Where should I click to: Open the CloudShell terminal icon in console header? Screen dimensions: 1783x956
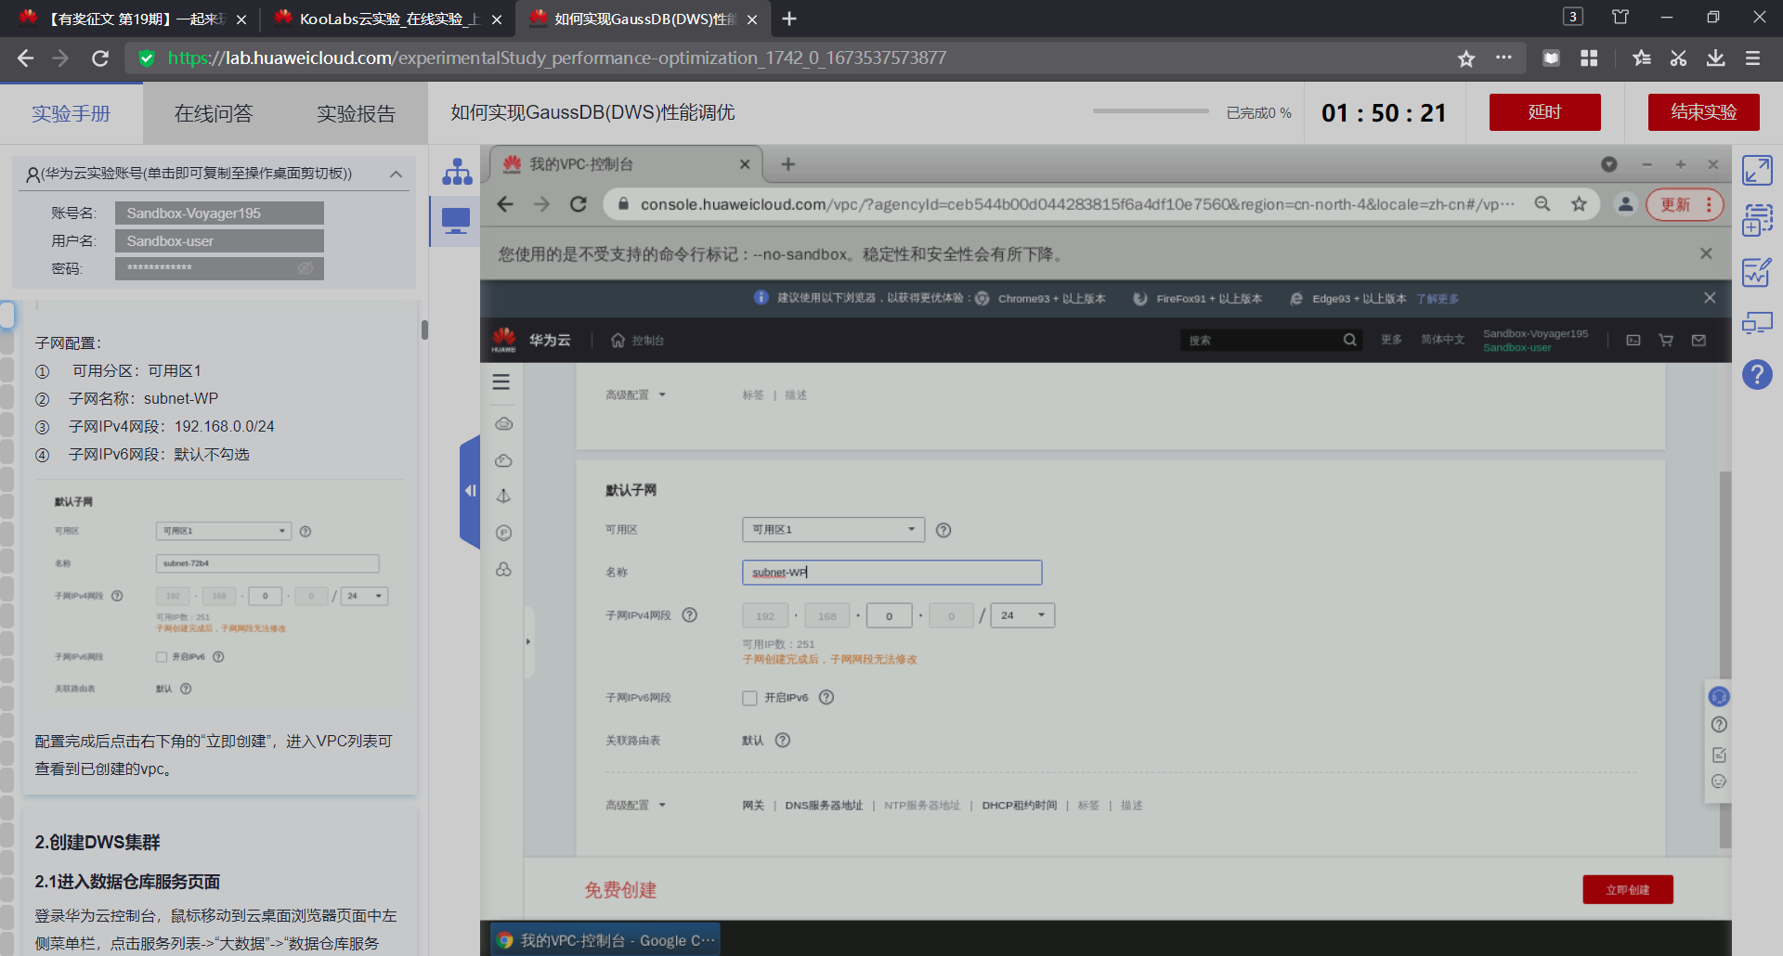click(x=1633, y=341)
